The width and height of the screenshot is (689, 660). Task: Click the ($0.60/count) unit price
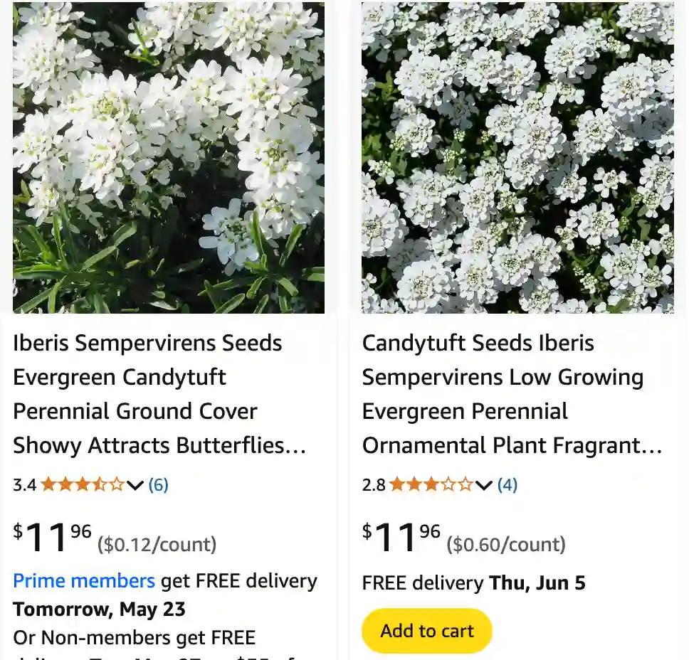[505, 545]
